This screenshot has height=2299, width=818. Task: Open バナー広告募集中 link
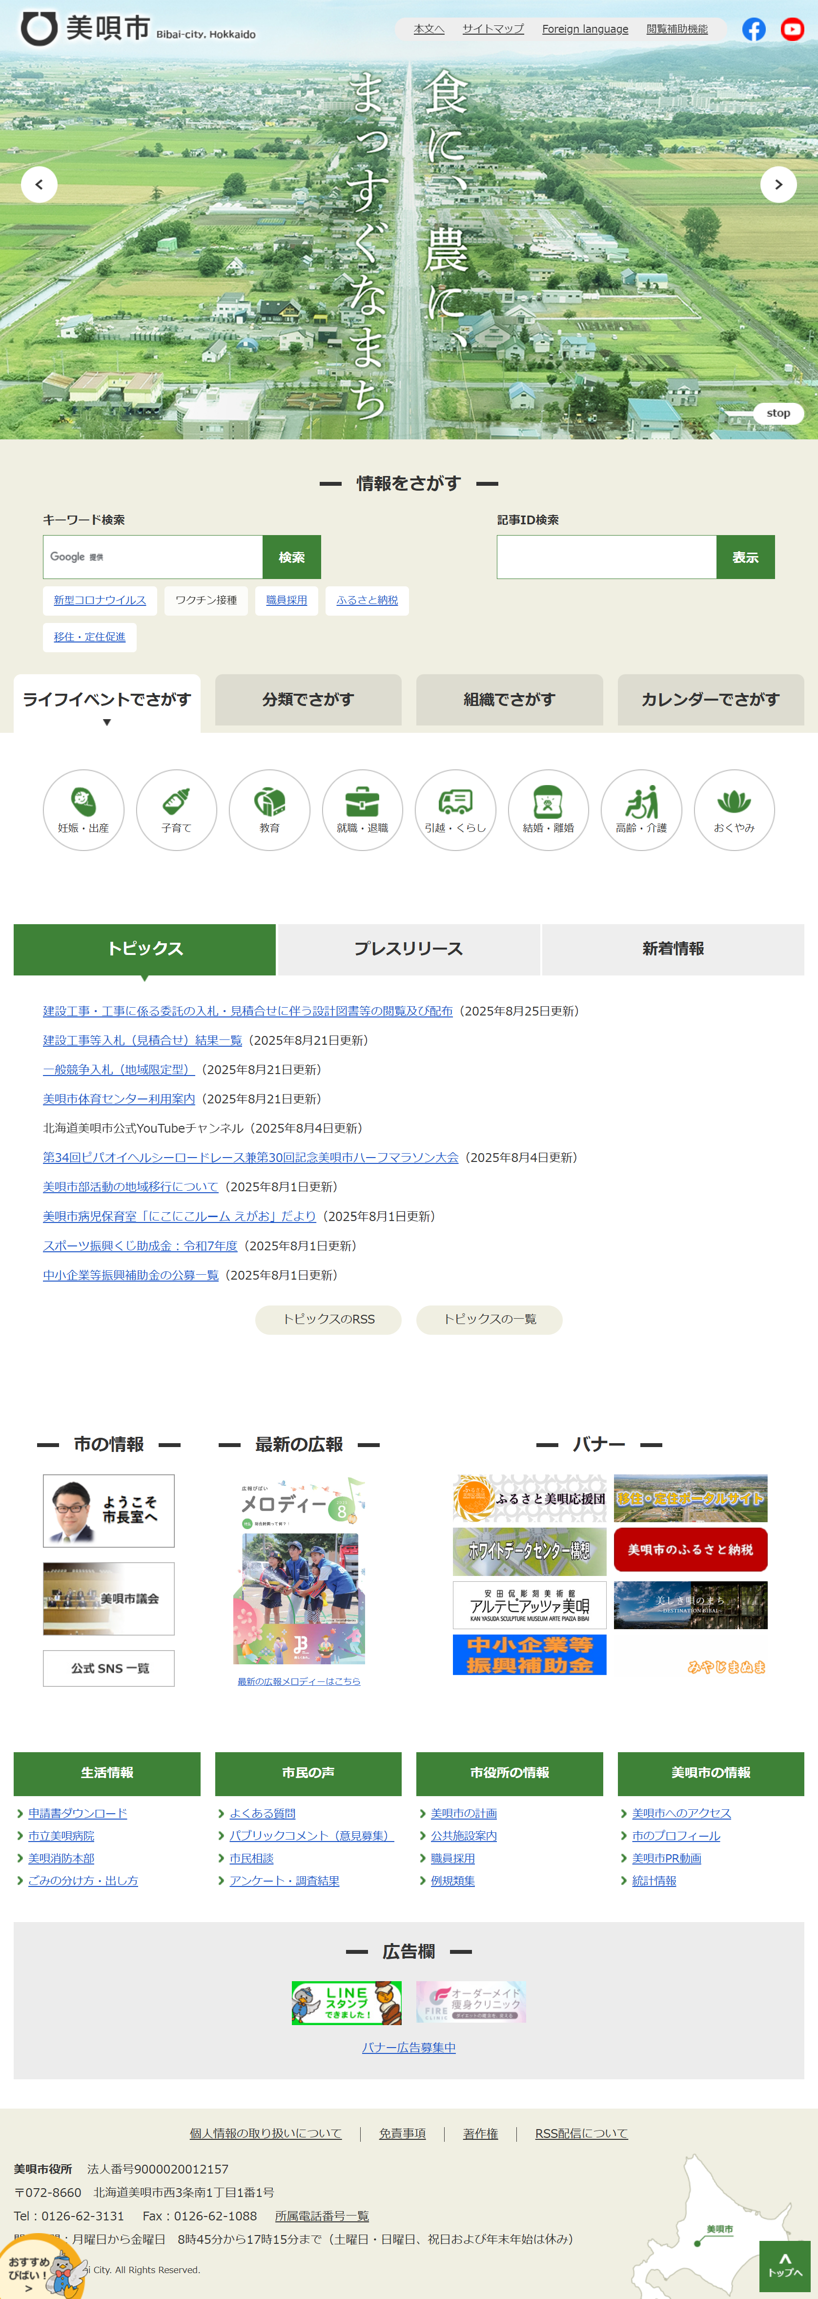pyautogui.click(x=409, y=2047)
